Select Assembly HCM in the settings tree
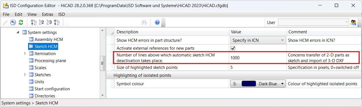This screenshot has width=362, height=107. point(49,39)
